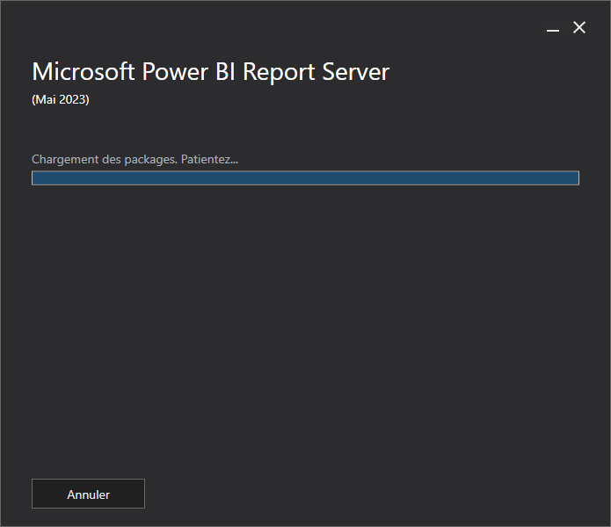Click the 'Power' word in the title
The width and height of the screenshot is (611, 527).
click(x=175, y=72)
